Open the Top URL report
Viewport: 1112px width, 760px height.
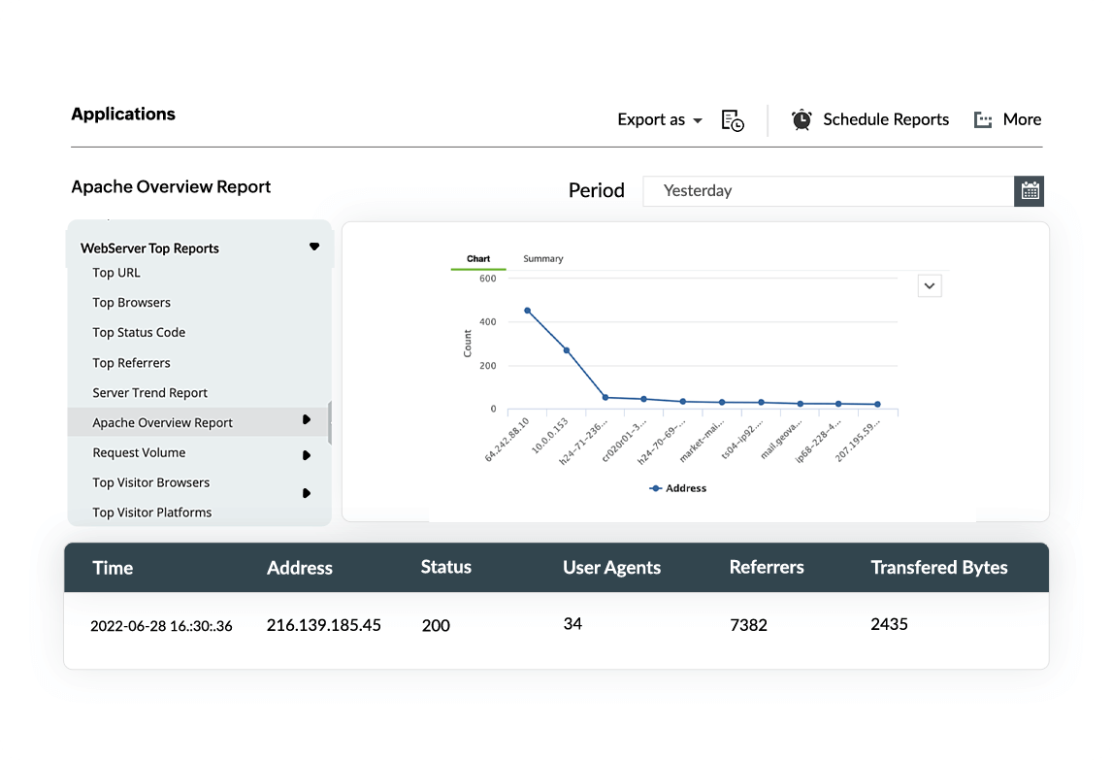click(116, 273)
